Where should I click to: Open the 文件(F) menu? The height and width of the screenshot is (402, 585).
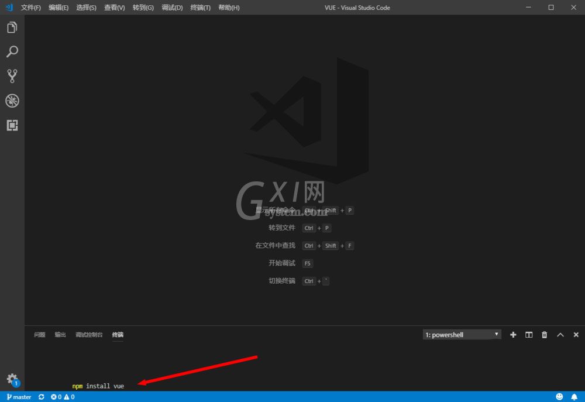[30, 8]
